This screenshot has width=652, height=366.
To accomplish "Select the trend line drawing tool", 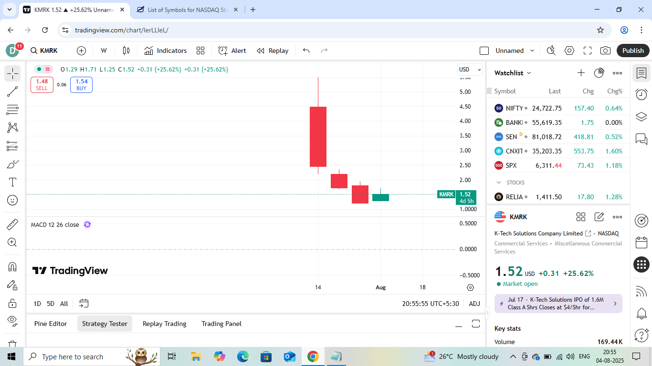I will 12,91.
